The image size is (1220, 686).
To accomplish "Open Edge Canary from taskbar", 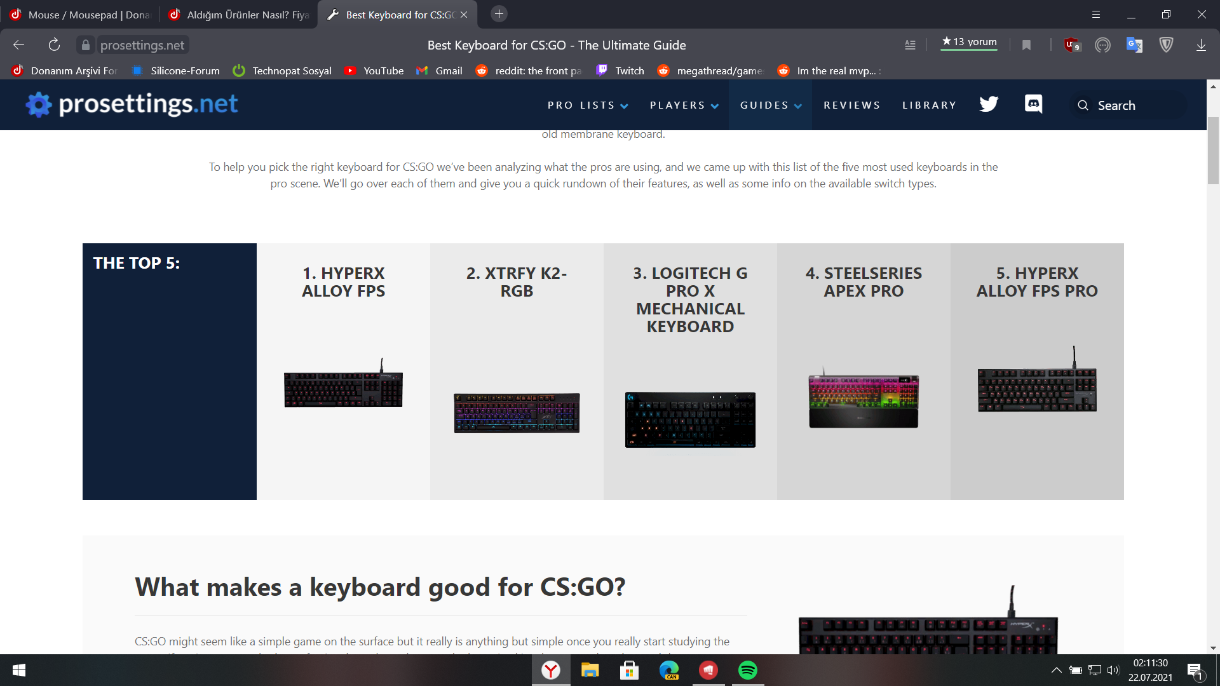I will (x=669, y=670).
